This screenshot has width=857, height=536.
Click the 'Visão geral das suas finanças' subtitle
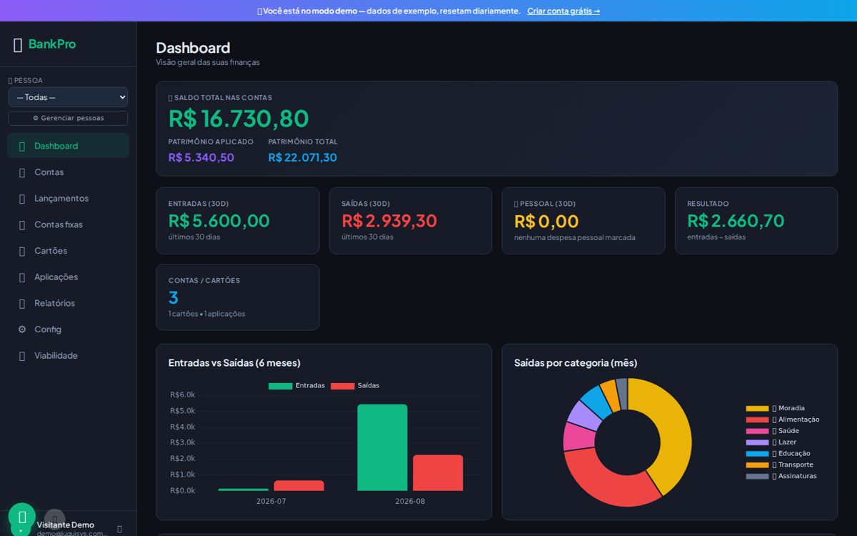click(208, 62)
